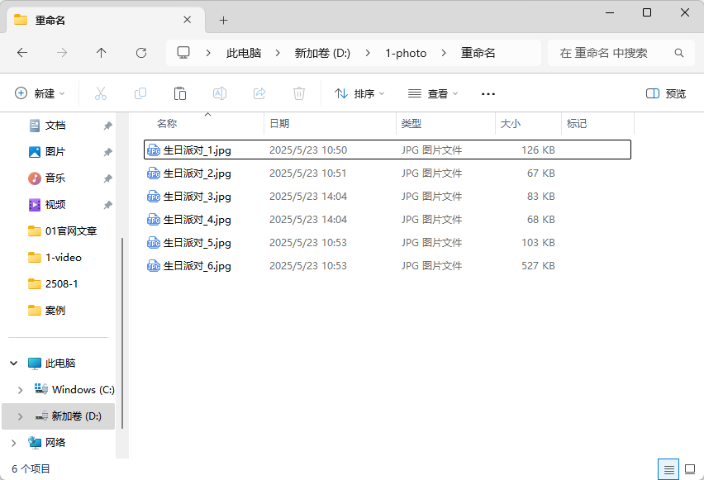
Task: Open the 排序 sort dropdown
Action: point(359,93)
